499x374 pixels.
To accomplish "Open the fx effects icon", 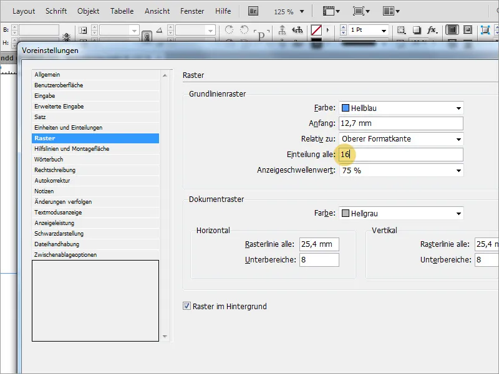I will coord(432,30).
